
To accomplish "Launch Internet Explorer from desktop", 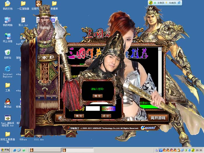I will pyautogui.click(x=7, y=70).
